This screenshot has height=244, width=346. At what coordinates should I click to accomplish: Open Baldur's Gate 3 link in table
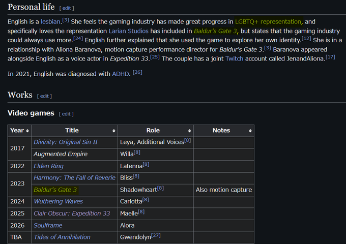(x=55, y=190)
